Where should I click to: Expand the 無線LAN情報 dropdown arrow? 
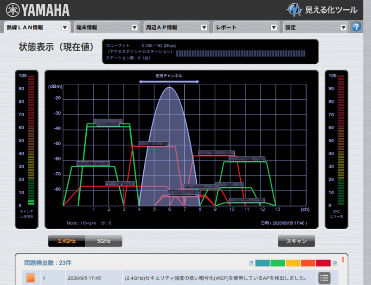coord(64,28)
